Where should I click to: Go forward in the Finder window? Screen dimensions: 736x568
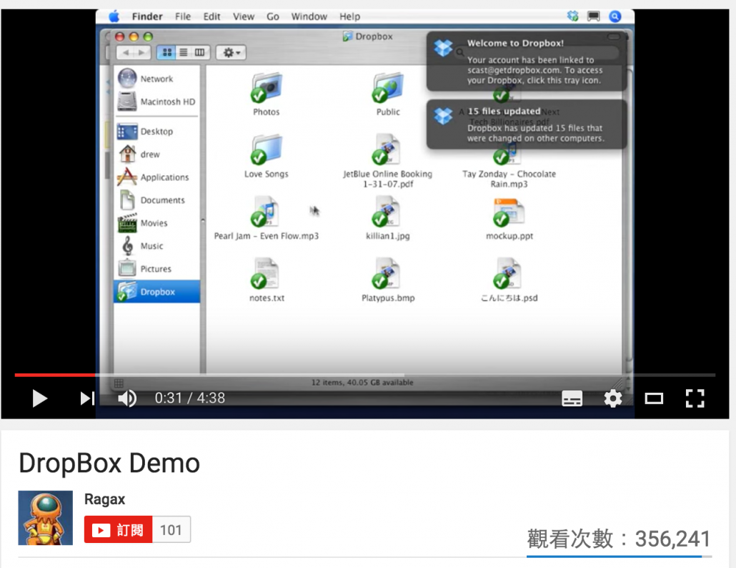coord(141,53)
